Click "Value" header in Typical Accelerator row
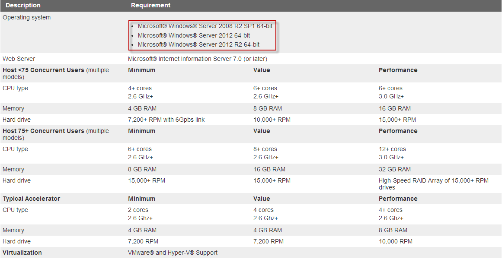The width and height of the screenshot is (502, 259). 262,199
